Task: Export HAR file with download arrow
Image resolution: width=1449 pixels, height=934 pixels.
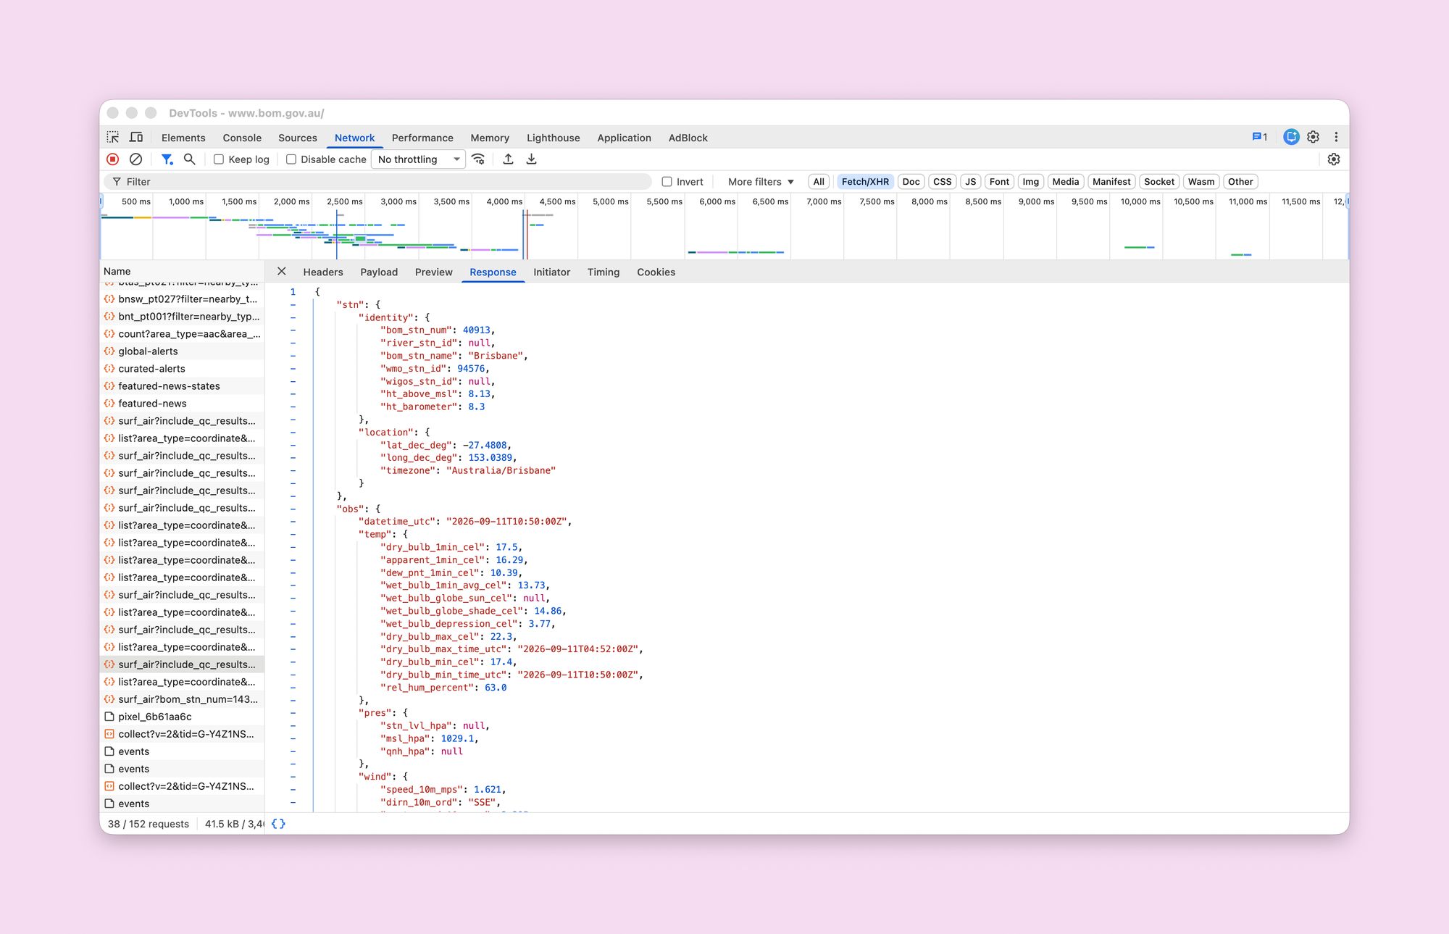Action: [532, 159]
